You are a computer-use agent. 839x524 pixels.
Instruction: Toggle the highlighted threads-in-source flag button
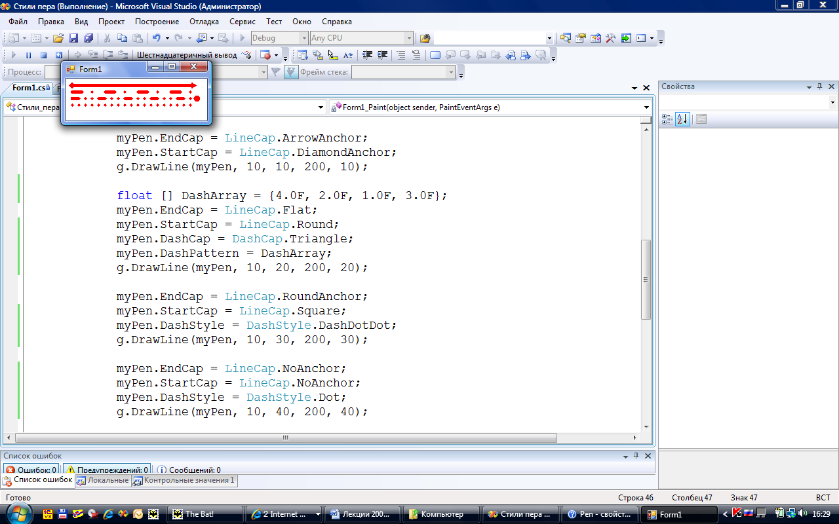pos(291,72)
